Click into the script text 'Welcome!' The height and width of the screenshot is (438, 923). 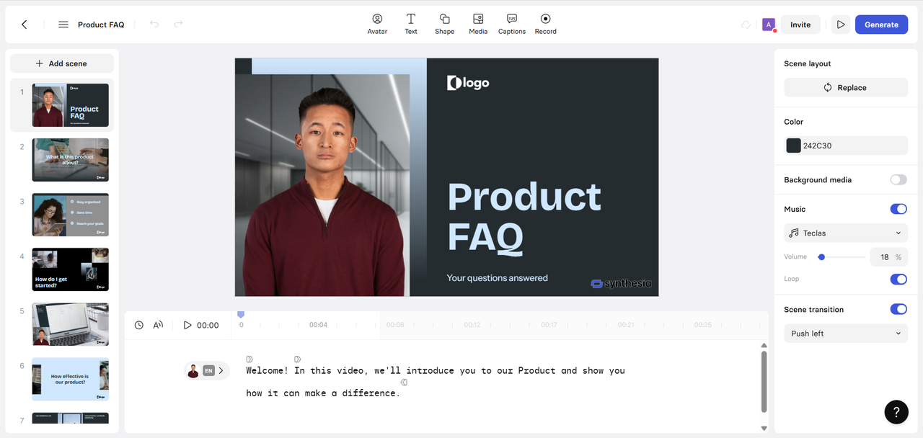267,370
